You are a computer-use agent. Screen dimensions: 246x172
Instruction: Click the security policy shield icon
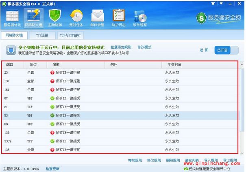tap(11, 50)
